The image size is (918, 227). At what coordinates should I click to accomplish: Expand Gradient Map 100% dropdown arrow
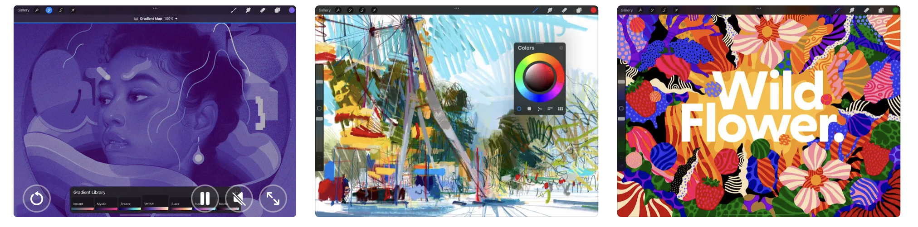click(x=176, y=19)
